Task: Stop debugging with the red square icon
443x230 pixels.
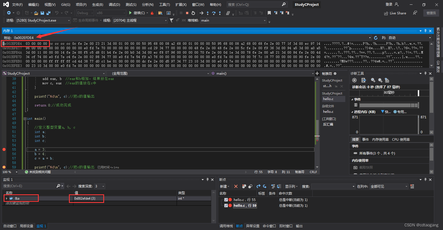Action: tap(187, 13)
